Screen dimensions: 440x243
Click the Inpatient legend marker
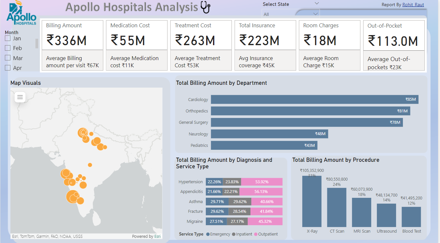click(x=234, y=234)
